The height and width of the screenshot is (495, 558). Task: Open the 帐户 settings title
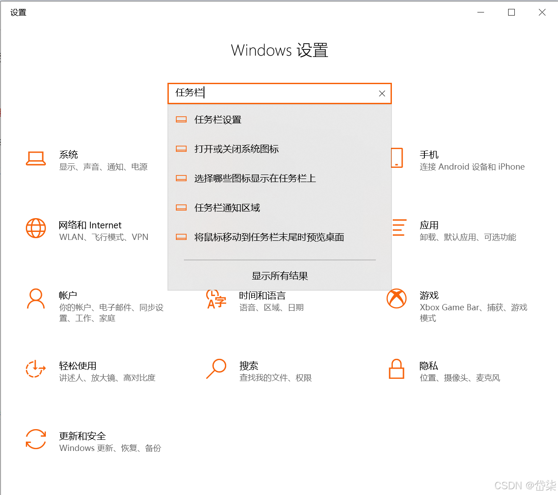tap(68, 295)
